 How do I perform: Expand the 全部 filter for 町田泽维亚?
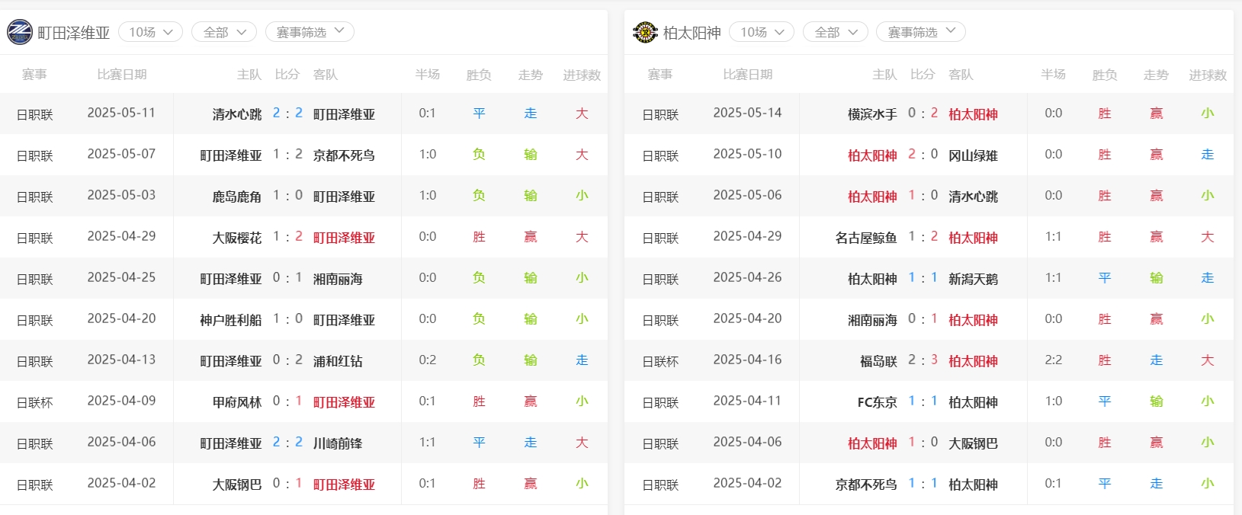click(x=223, y=32)
